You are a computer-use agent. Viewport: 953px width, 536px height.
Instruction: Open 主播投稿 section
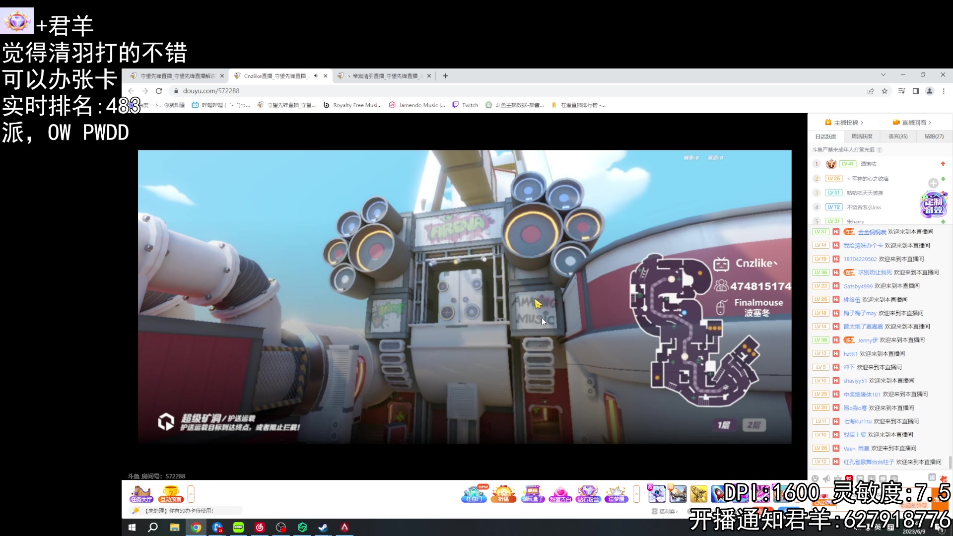pos(844,123)
